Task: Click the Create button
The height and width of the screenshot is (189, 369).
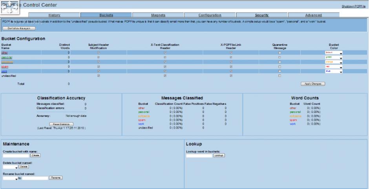Action: click(x=35, y=155)
